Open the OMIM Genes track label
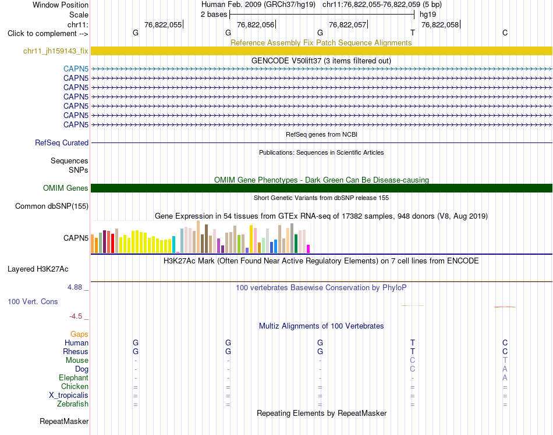 [x=66, y=188]
